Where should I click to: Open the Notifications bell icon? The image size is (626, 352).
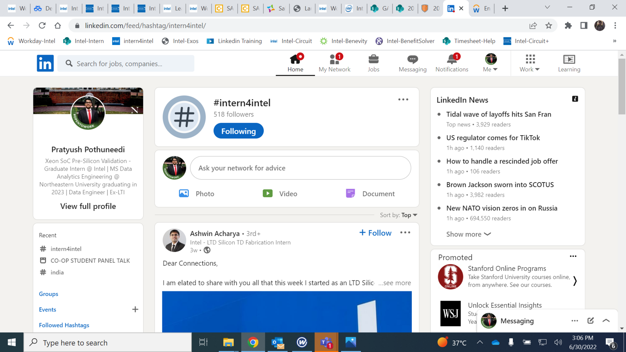click(x=451, y=59)
